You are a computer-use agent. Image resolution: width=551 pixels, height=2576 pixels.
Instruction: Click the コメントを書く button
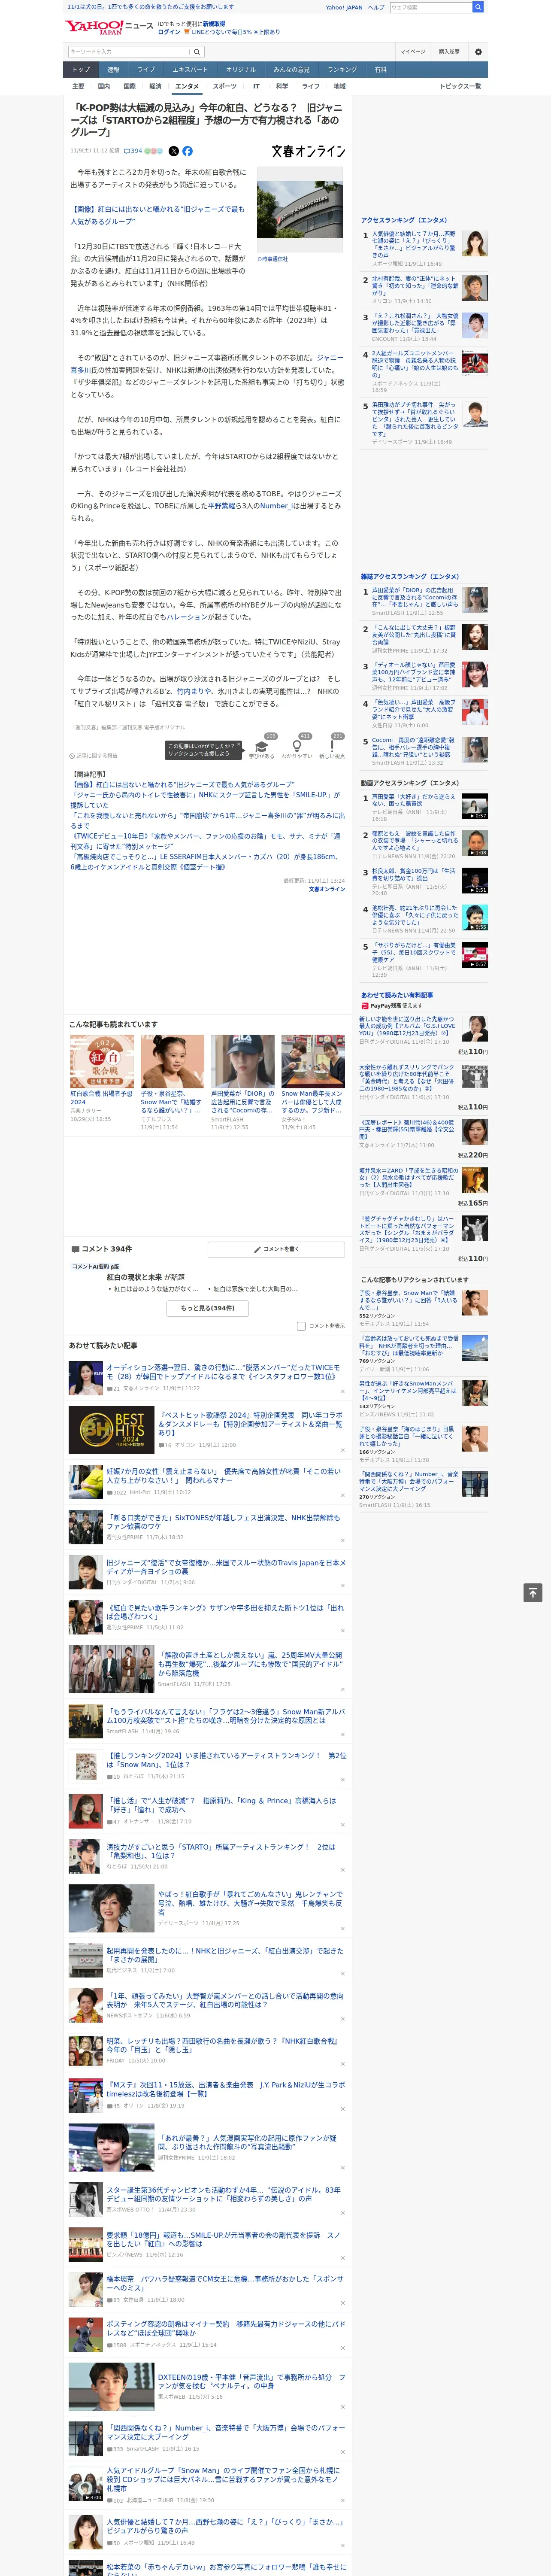tap(276, 1249)
